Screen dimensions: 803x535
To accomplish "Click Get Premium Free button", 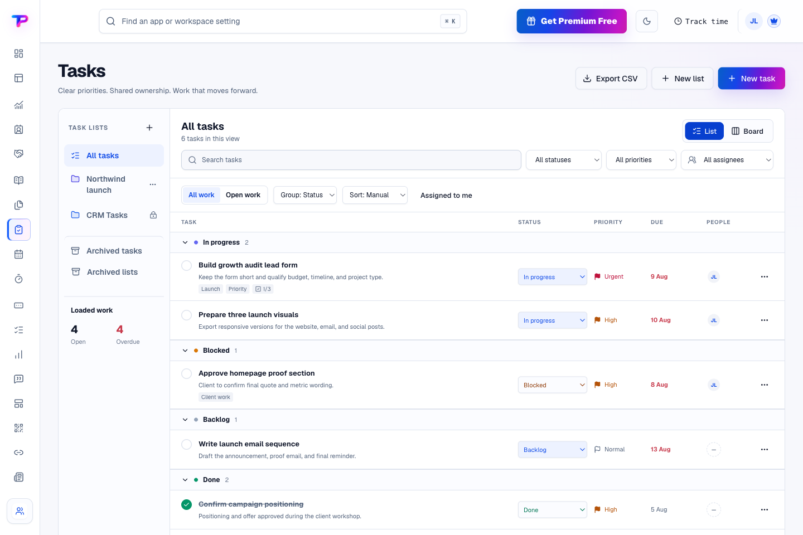I will point(572,21).
